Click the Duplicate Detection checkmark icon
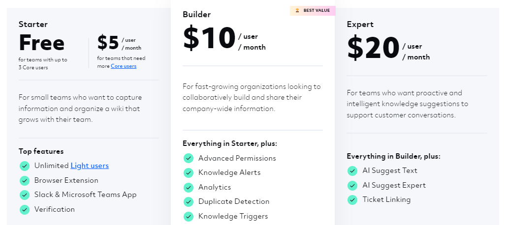 pos(189,202)
